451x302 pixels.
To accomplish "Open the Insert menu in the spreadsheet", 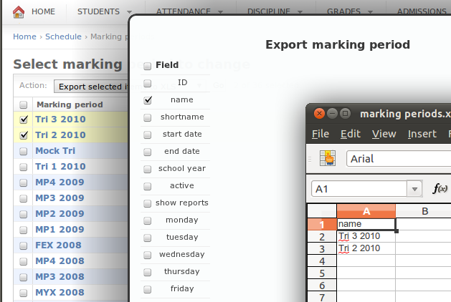I will [422, 134].
